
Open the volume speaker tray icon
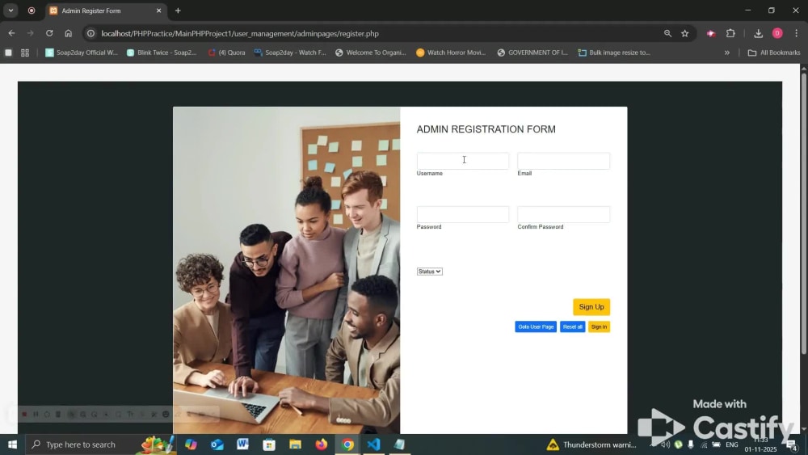pos(666,444)
